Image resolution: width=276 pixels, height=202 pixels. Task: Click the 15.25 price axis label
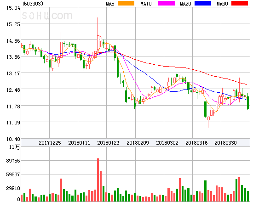(13, 24)
